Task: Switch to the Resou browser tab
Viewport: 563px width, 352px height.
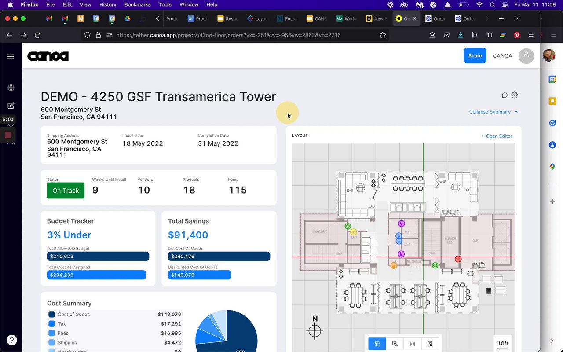Action: [228, 18]
